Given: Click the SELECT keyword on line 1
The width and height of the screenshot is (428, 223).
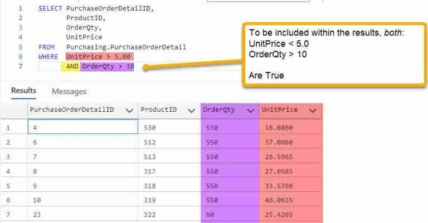Looking at the screenshot, I should [x=50, y=9].
